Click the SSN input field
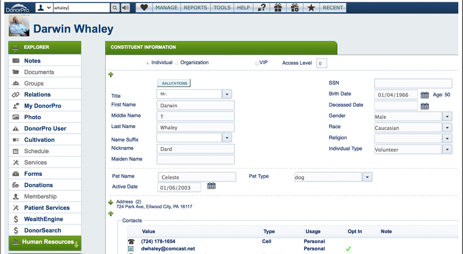463x254 pixels. coord(413,83)
